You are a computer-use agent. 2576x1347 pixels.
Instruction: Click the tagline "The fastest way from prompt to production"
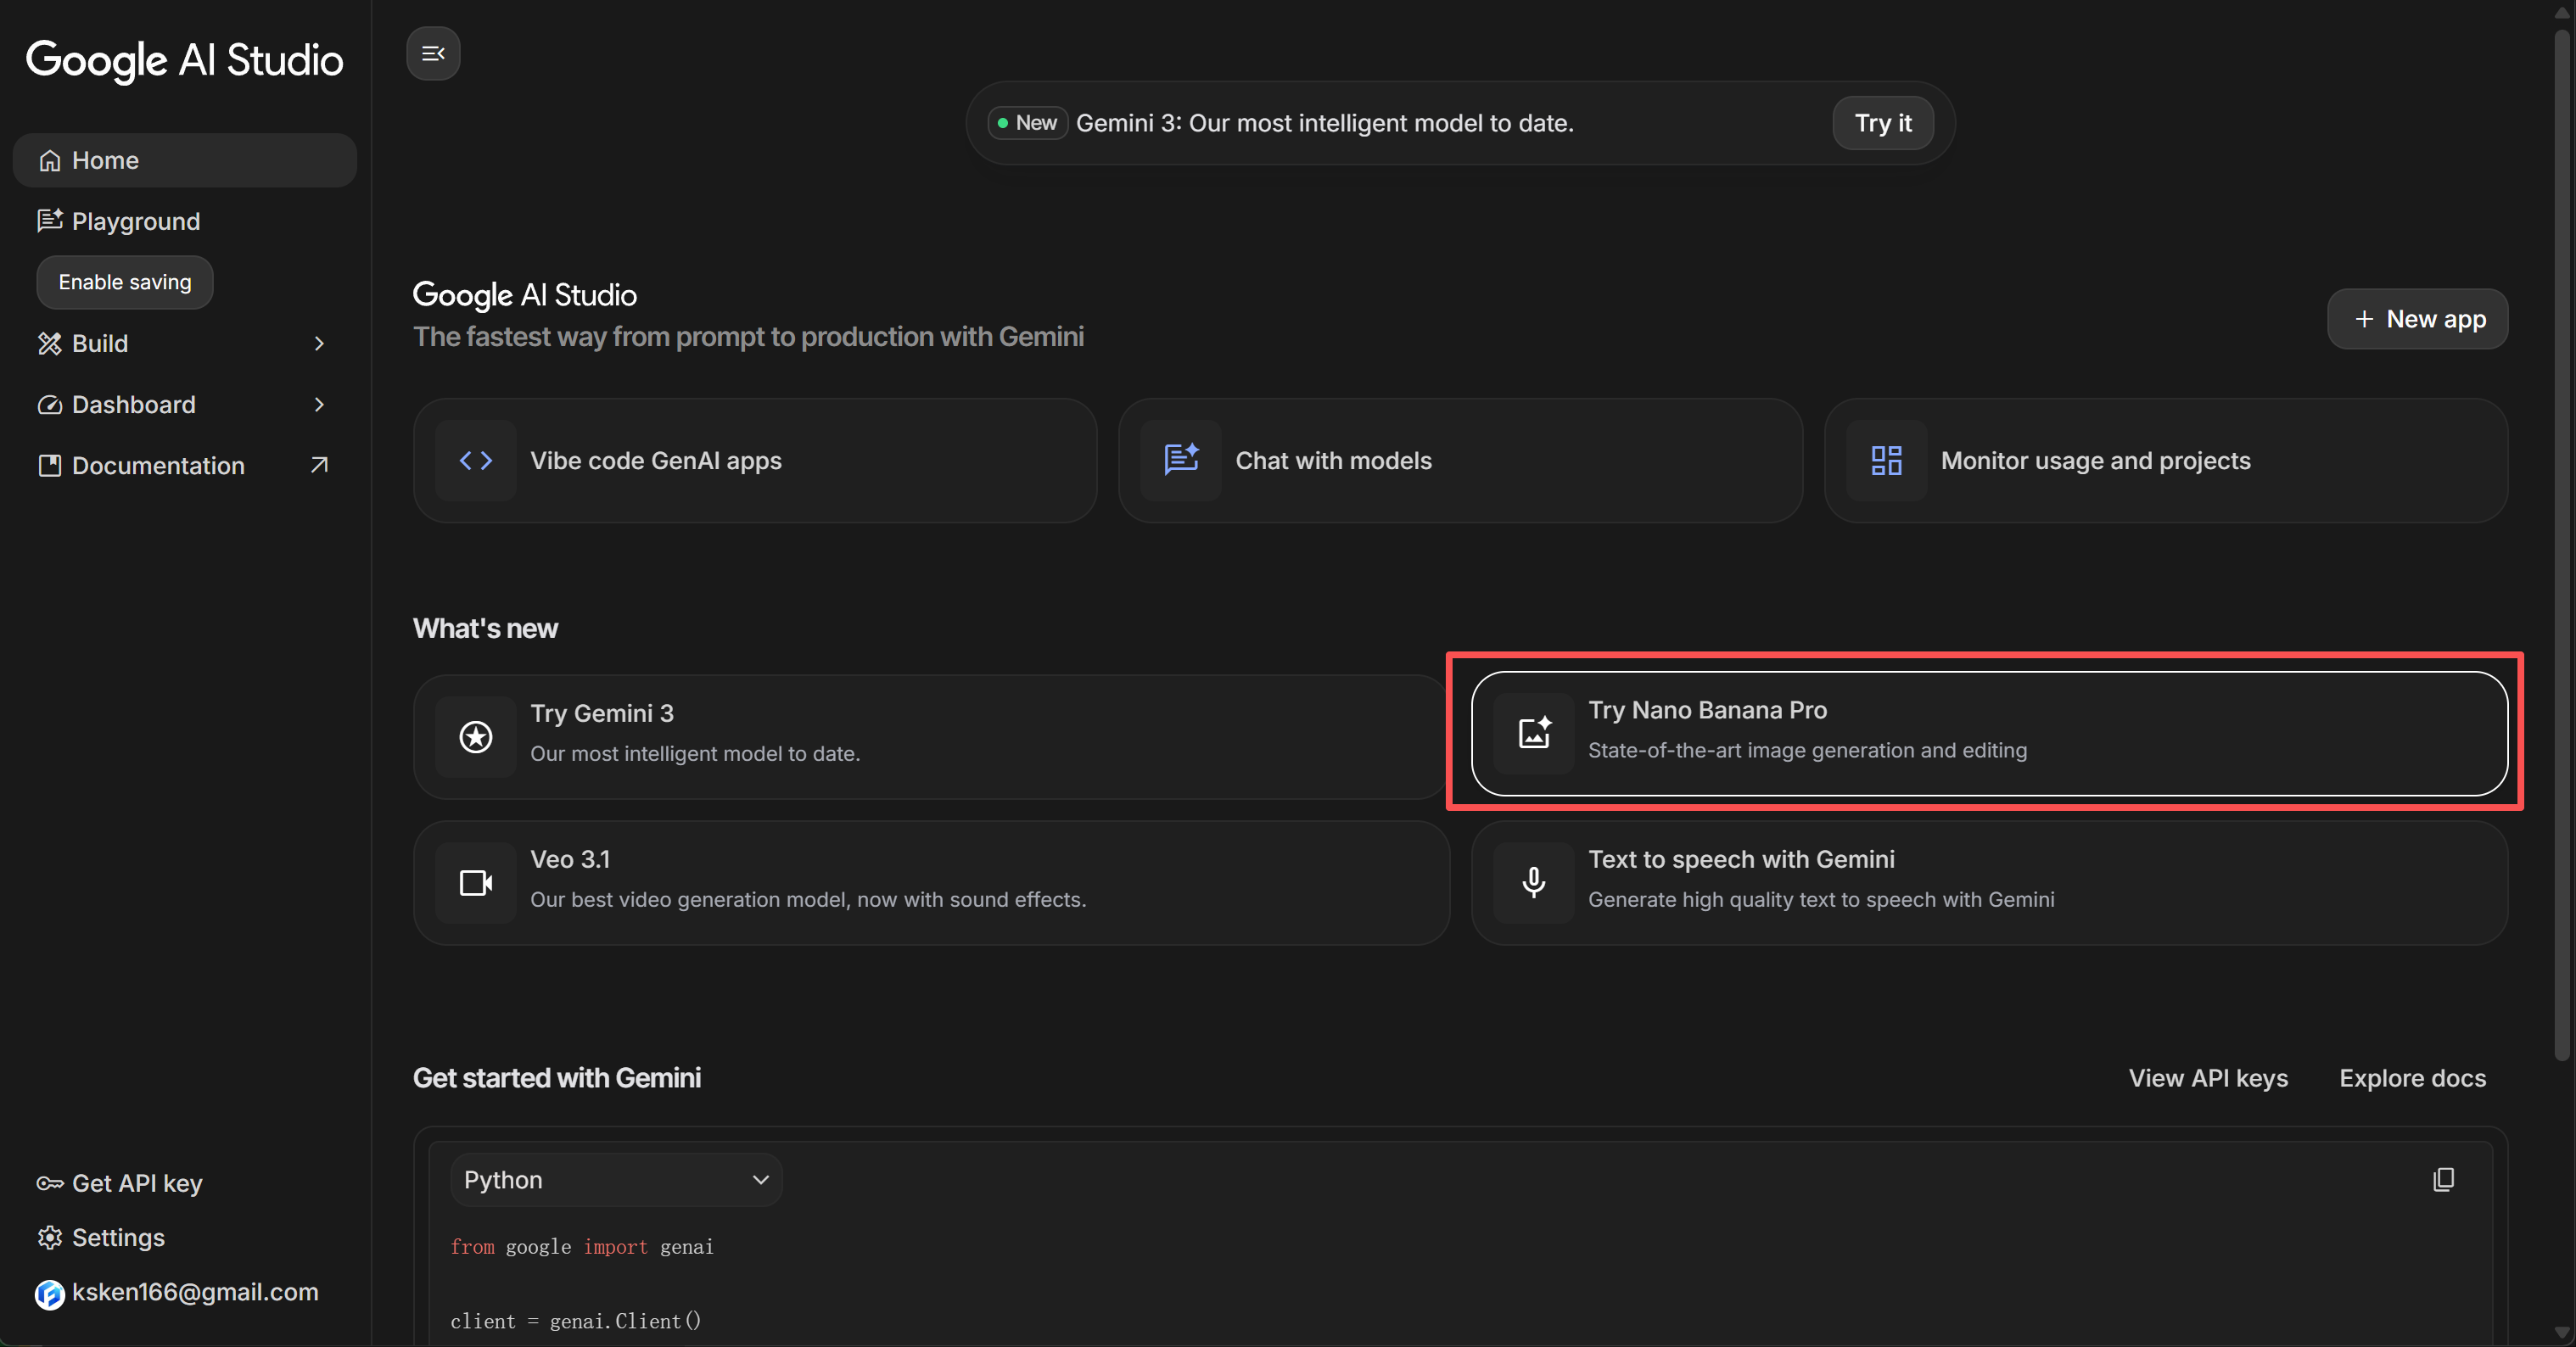(x=749, y=337)
